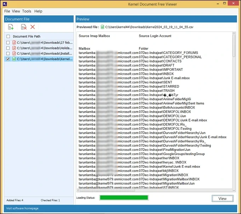The image size is (241, 214).
Task: Check the box for the Install file
Action: (8, 53)
